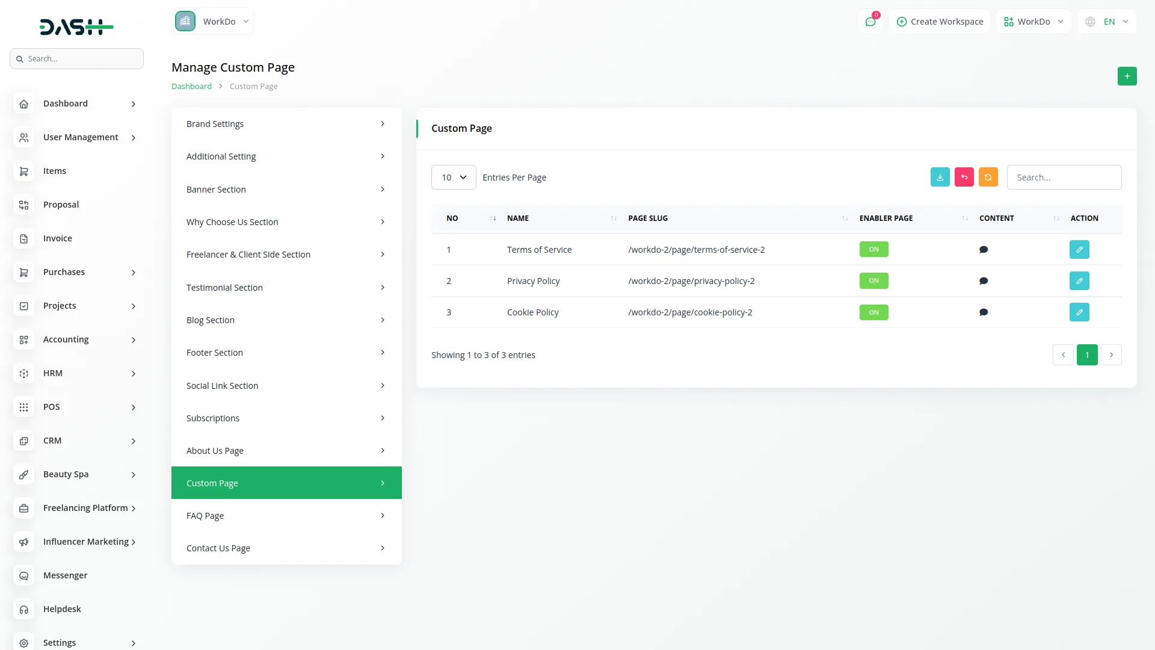1155x650 pixels.
Task: Expand the language EN dropdown
Action: [1107, 21]
